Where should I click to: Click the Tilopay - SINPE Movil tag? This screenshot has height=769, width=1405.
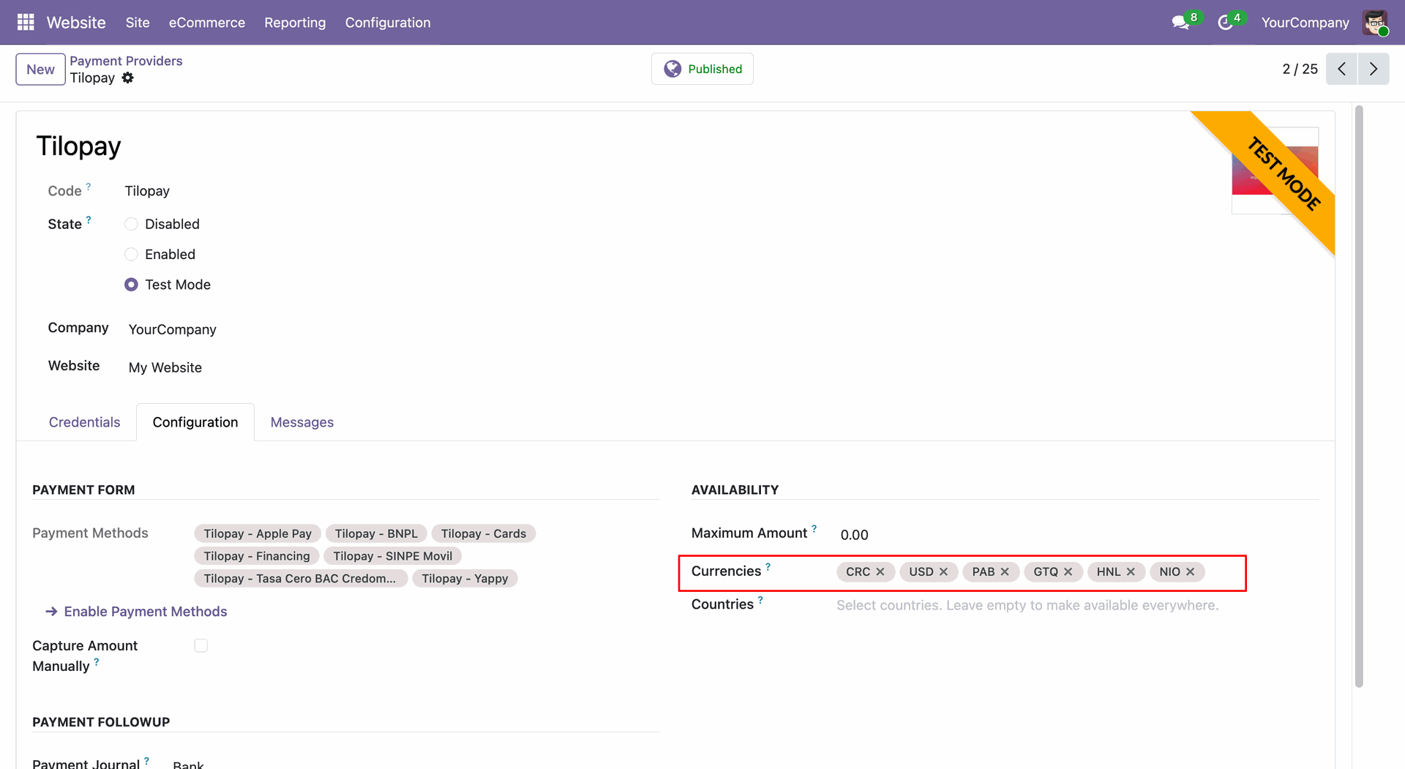[393, 556]
